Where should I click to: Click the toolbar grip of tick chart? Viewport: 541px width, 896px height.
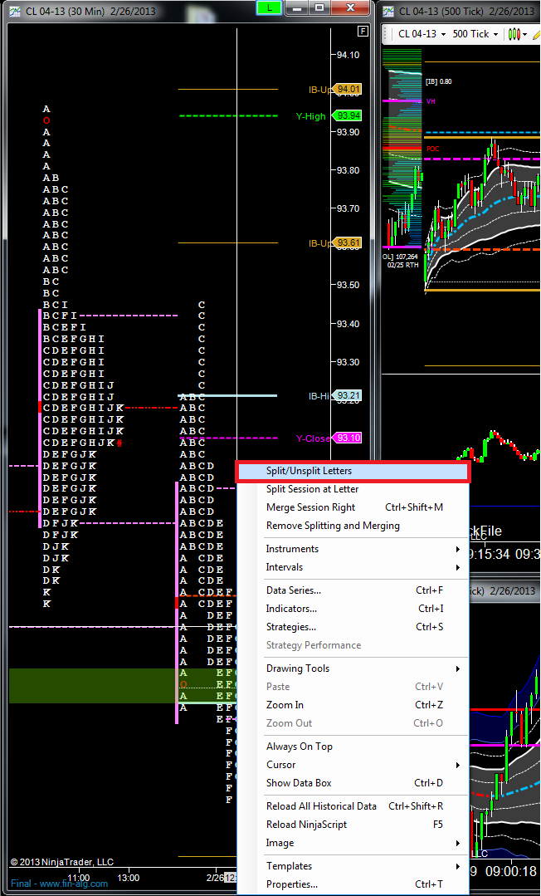(x=387, y=34)
